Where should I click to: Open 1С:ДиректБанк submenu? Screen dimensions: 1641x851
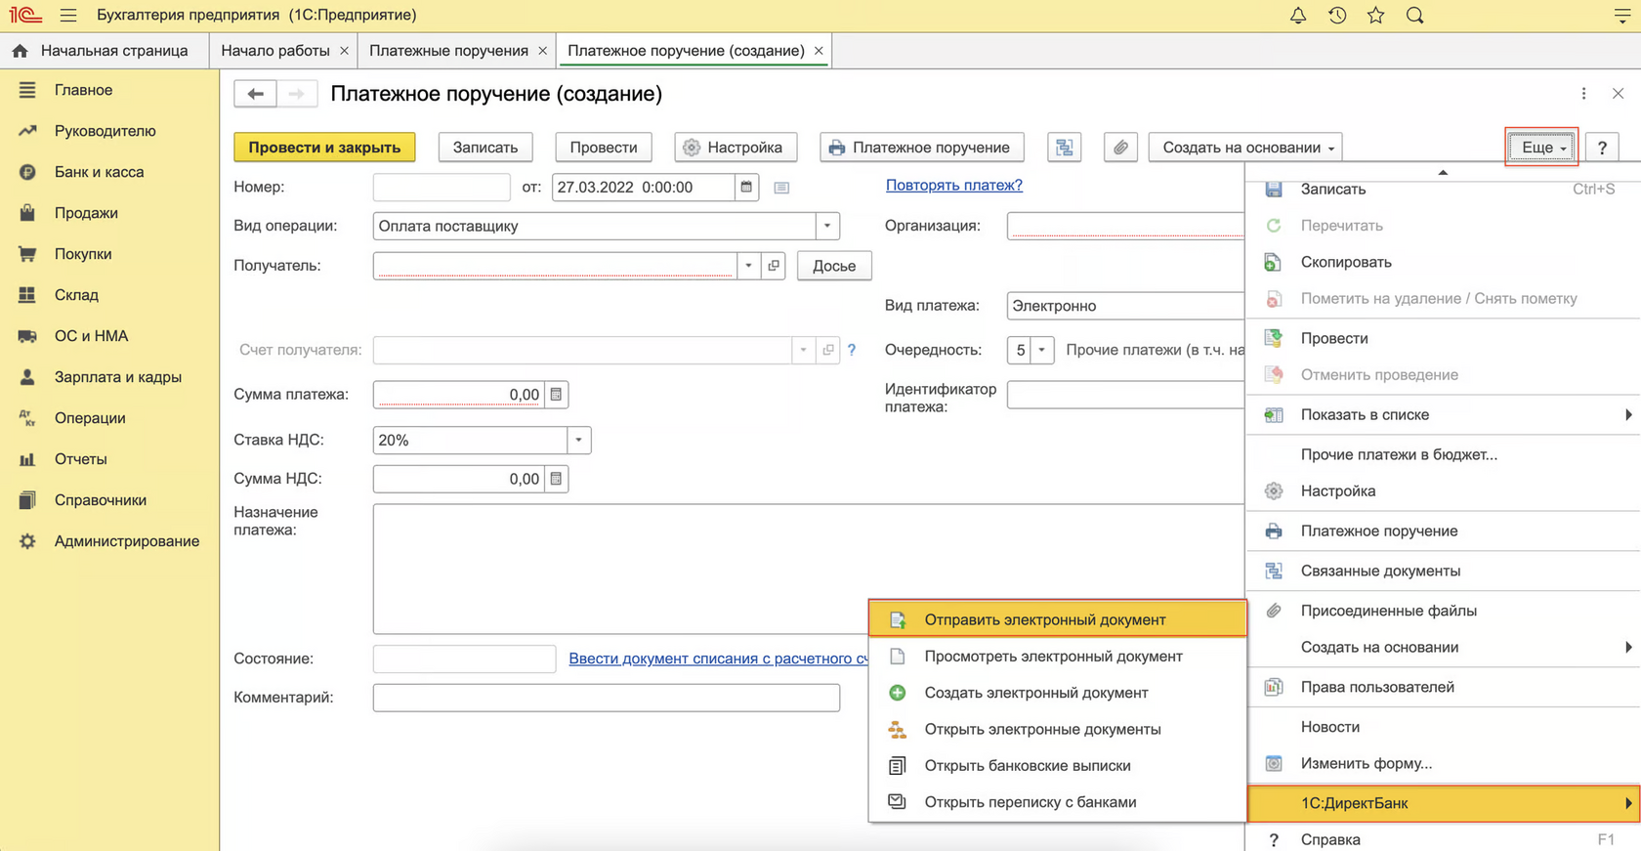point(1443,803)
